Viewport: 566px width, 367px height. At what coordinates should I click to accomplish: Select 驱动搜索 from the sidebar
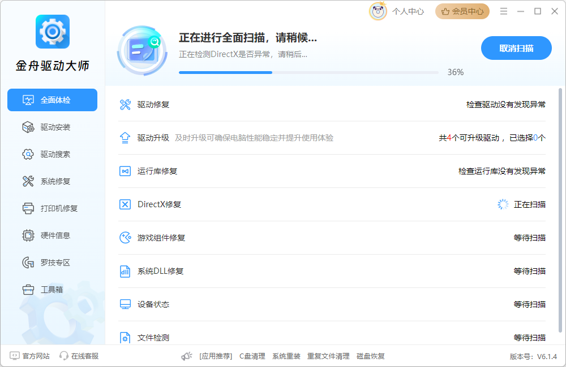click(x=52, y=154)
